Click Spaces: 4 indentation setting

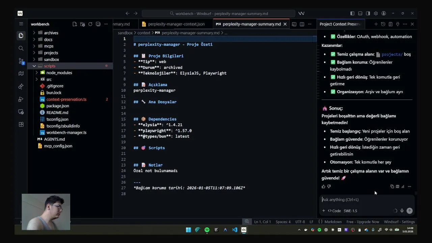click(x=283, y=222)
